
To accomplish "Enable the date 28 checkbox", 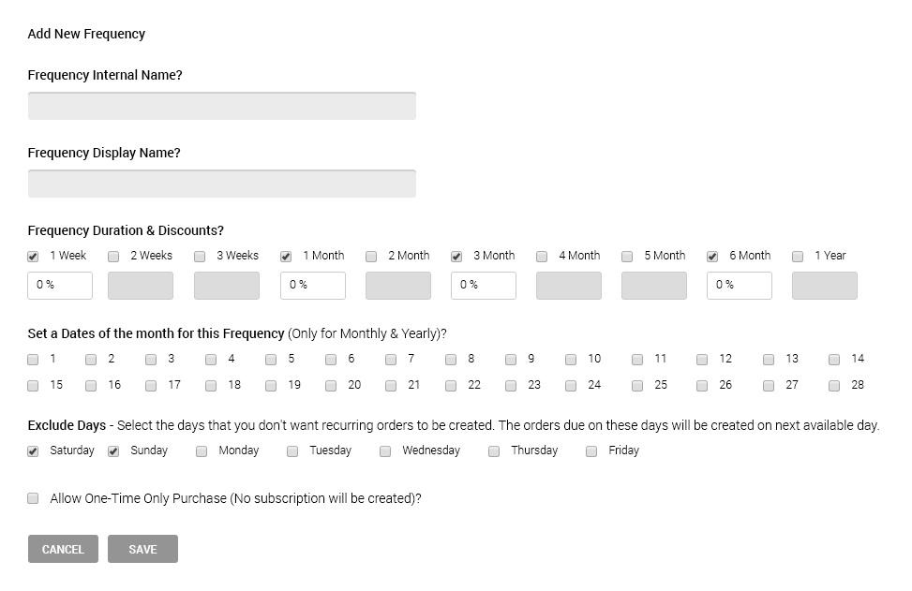I will point(834,385).
